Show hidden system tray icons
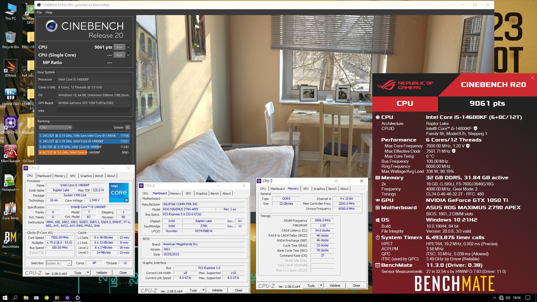This screenshot has width=537, height=302. coord(494,298)
